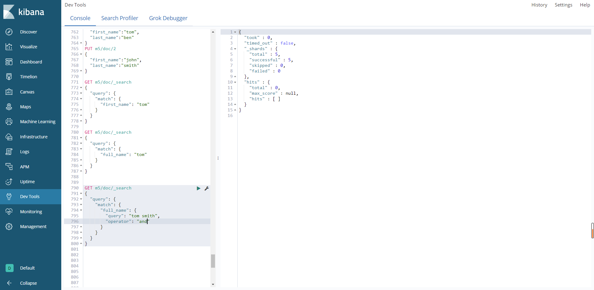Click GET m5/doc/_search on line 780
Screen dimensions: 594x290
click(108, 132)
